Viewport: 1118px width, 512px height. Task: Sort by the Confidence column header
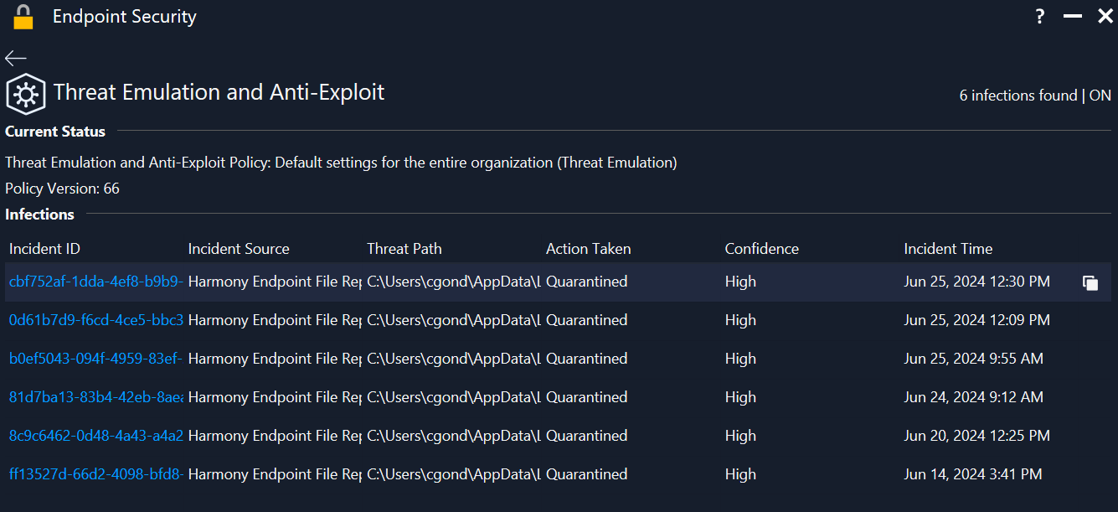point(762,249)
